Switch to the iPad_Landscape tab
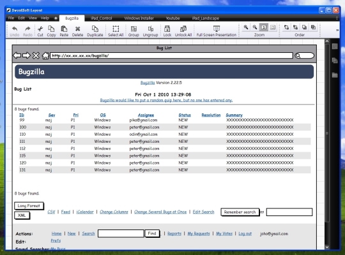The height and width of the screenshot is (255, 345). [x=206, y=18]
